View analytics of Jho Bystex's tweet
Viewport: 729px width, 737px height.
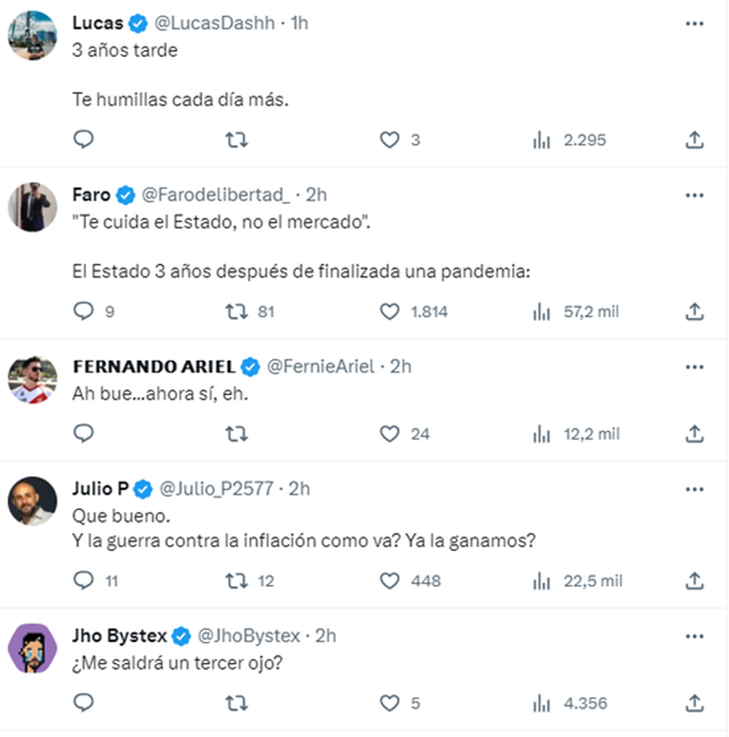tap(541, 703)
